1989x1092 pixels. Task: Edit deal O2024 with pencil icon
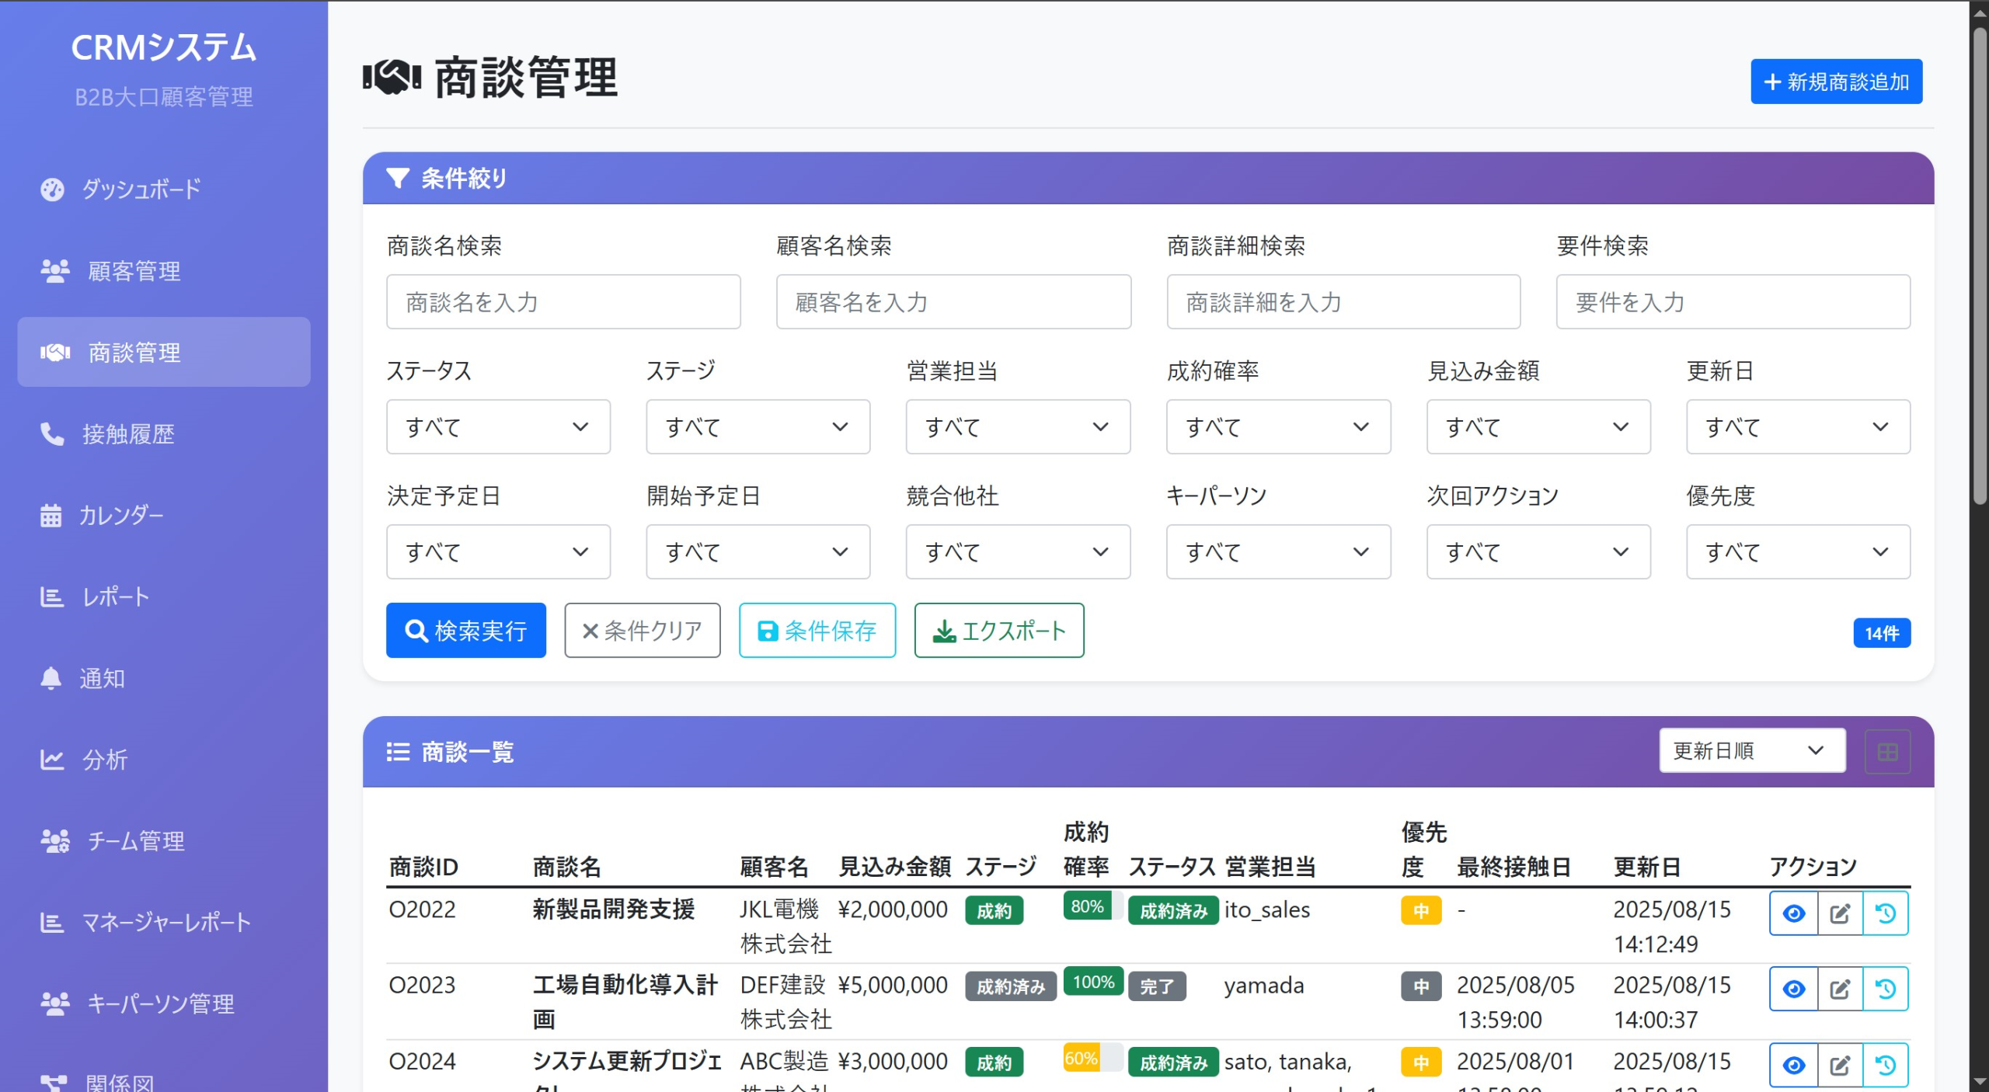click(x=1840, y=1065)
